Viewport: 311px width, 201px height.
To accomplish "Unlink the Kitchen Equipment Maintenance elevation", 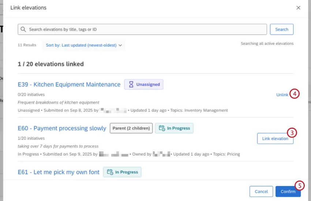I will 282,95.
